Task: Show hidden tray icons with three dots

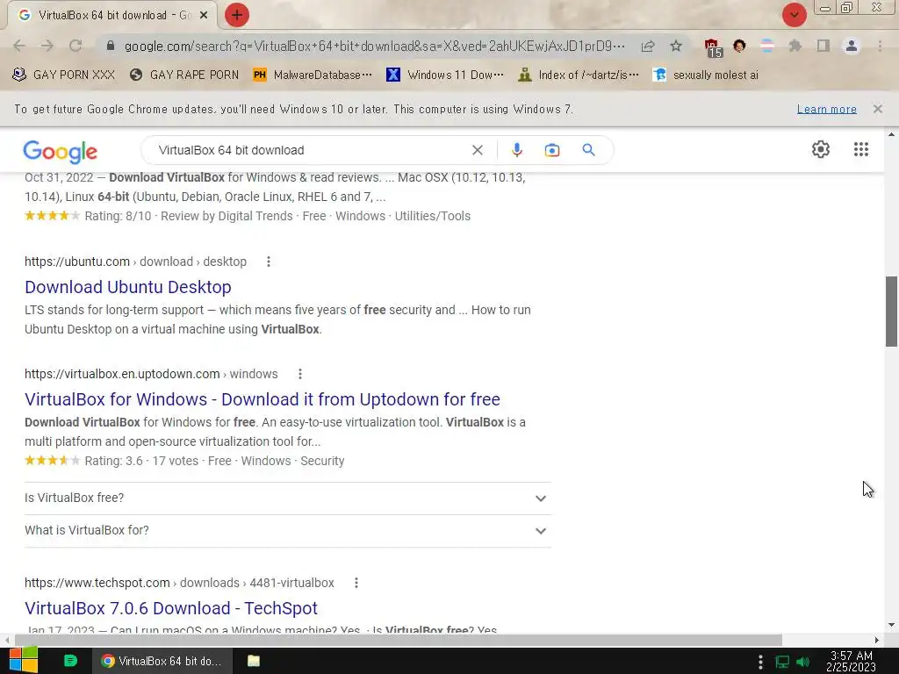Action: click(x=760, y=662)
